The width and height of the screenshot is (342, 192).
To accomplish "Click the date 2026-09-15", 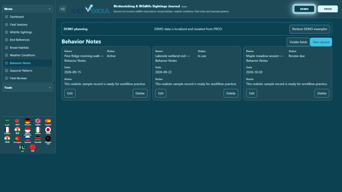I will 72,72.
